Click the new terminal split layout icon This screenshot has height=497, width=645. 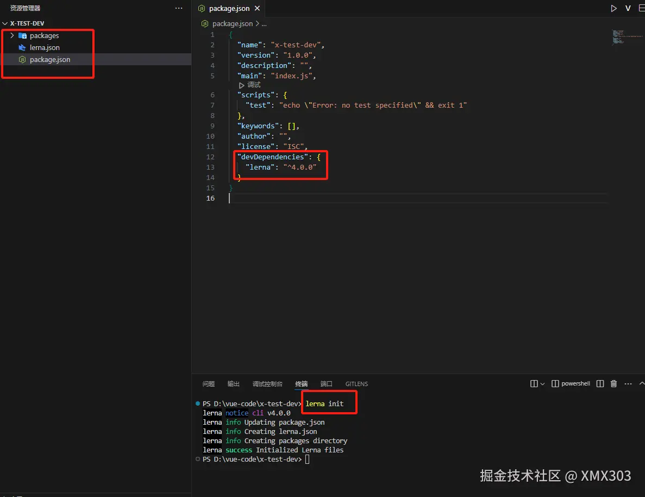click(534, 384)
